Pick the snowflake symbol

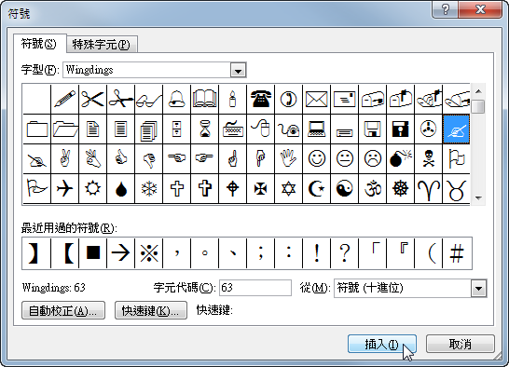click(148, 188)
